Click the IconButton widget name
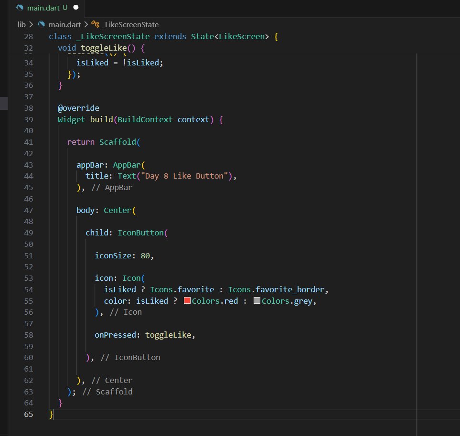The width and height of the screenshot is (460, 436). pos(140,233)
